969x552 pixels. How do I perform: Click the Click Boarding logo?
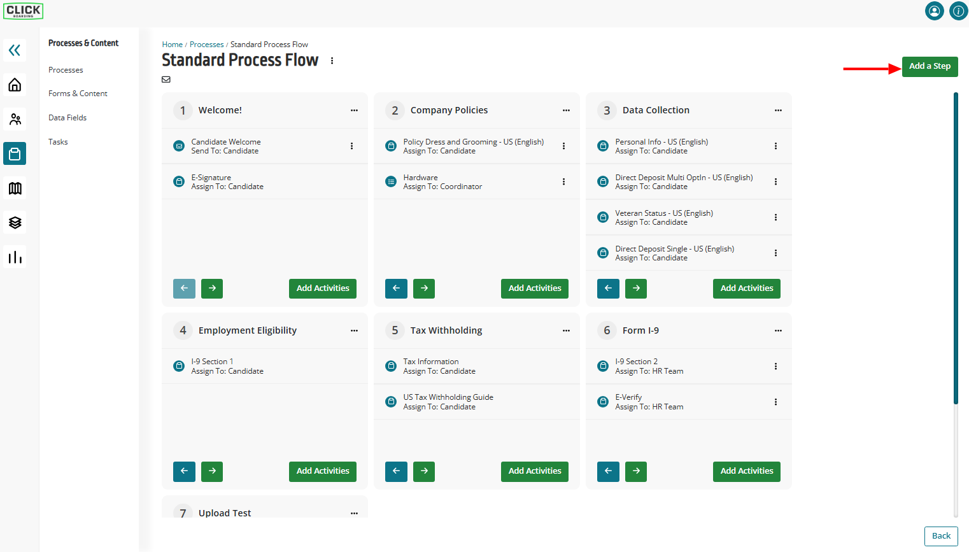[24, 11]
